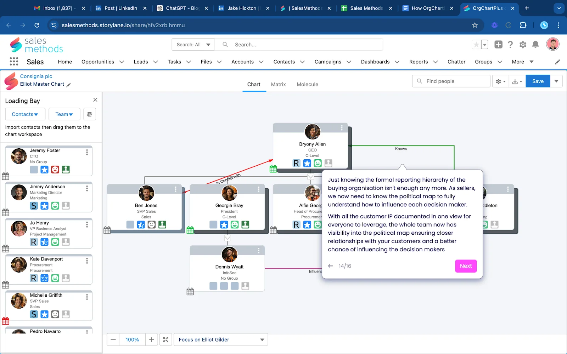
Task: Open the chart settings gear dropdown
Action: pyautogui.click(x=500, y=81)
